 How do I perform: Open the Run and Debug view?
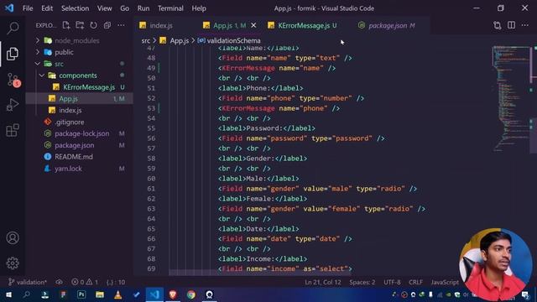(x=13, y=105)
